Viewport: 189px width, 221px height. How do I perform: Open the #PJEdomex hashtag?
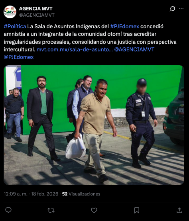[125, 27]
